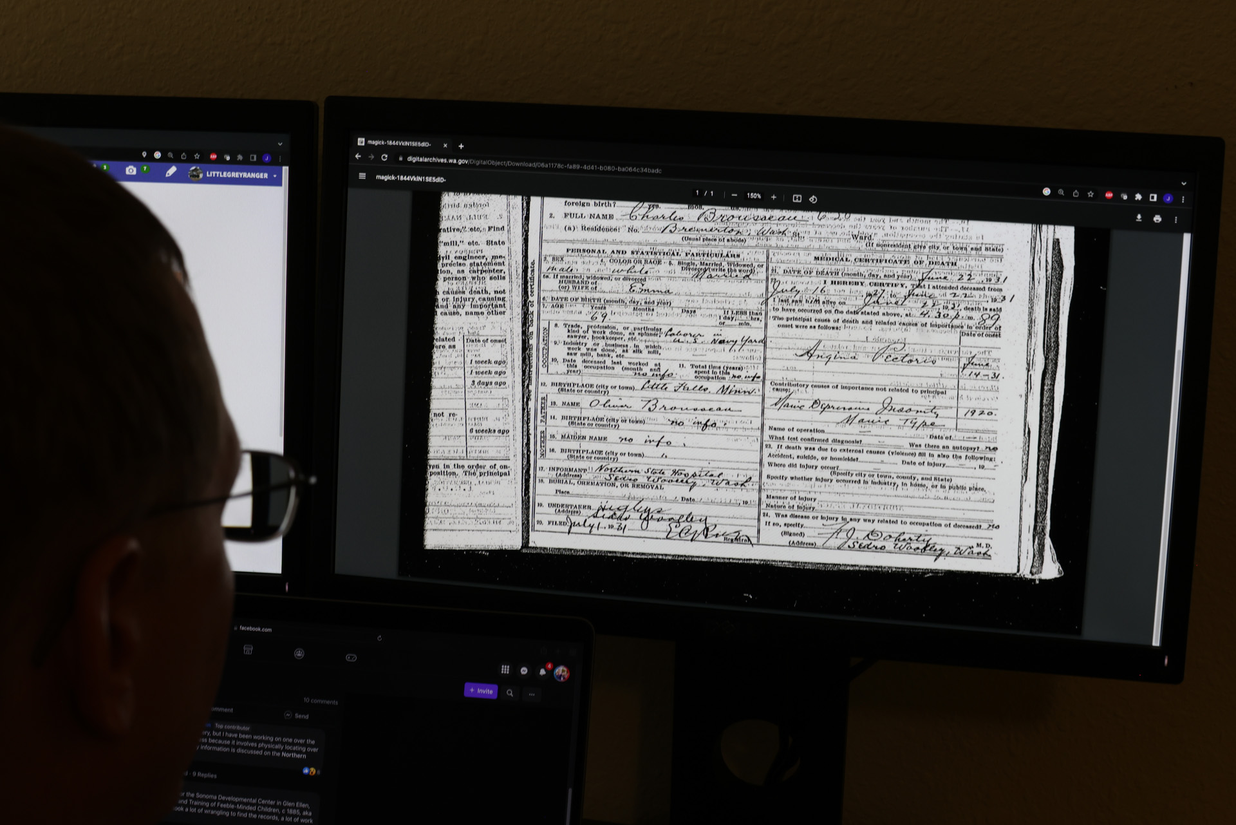Click the purple Invite button
Screen dimensions: 1236x825
coord(481,691)
